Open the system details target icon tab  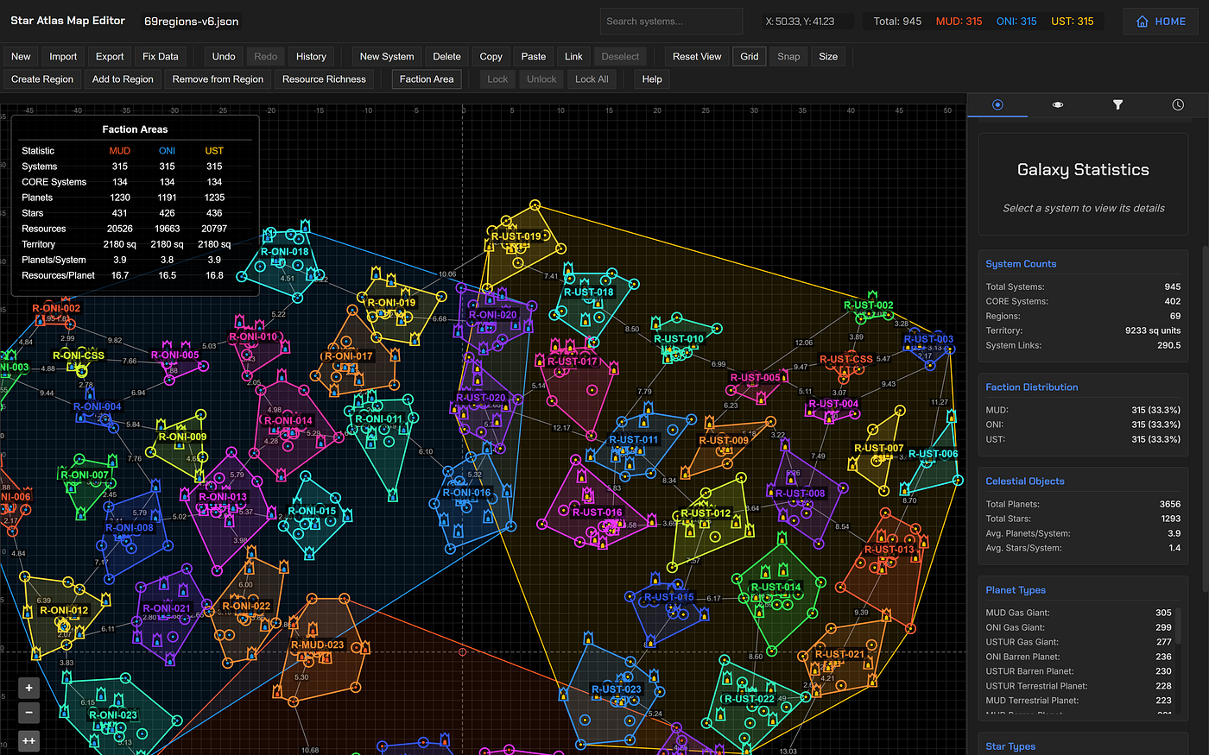click(997, 104)
